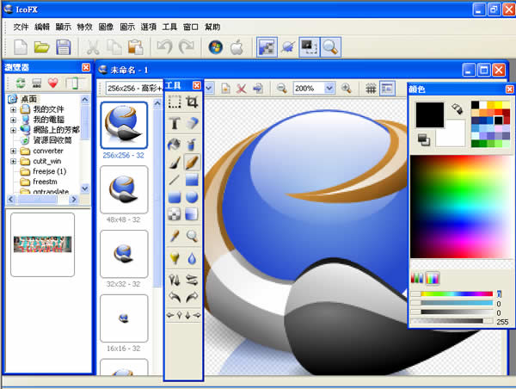
Task: Switch to the HSB color sliders mode
Action: [433, 278]
